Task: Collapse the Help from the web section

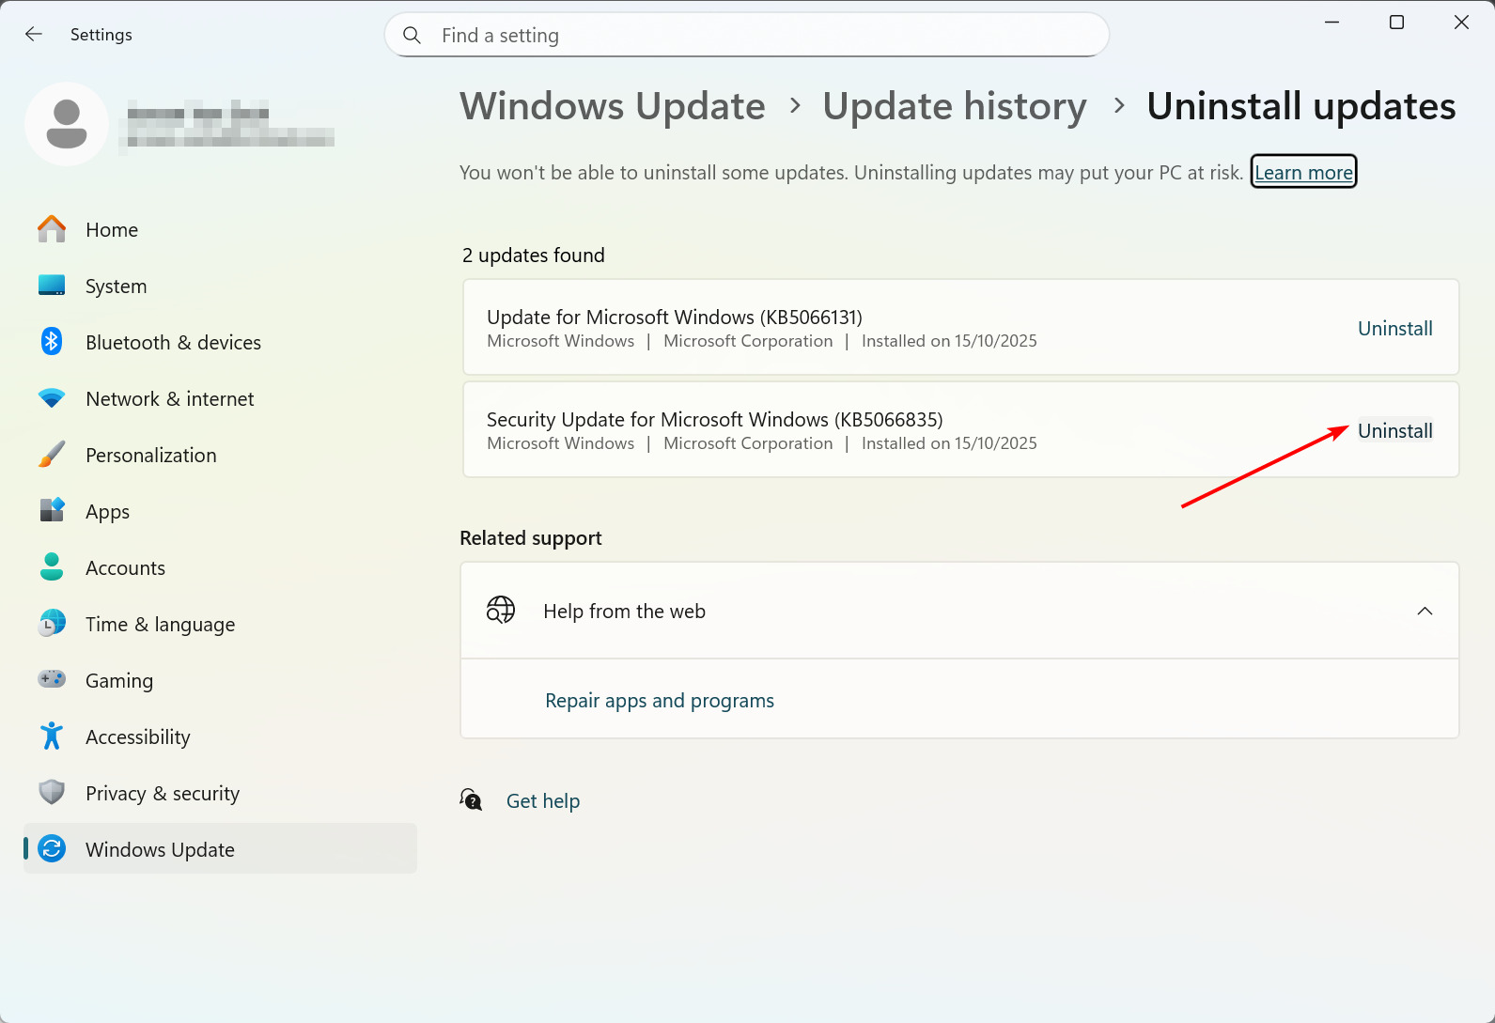Action: 1425,612
